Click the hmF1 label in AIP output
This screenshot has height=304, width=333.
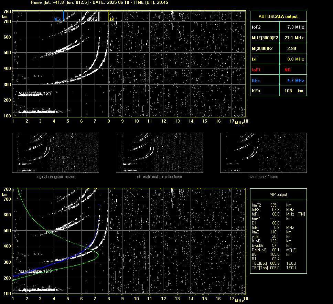point(256,219)
